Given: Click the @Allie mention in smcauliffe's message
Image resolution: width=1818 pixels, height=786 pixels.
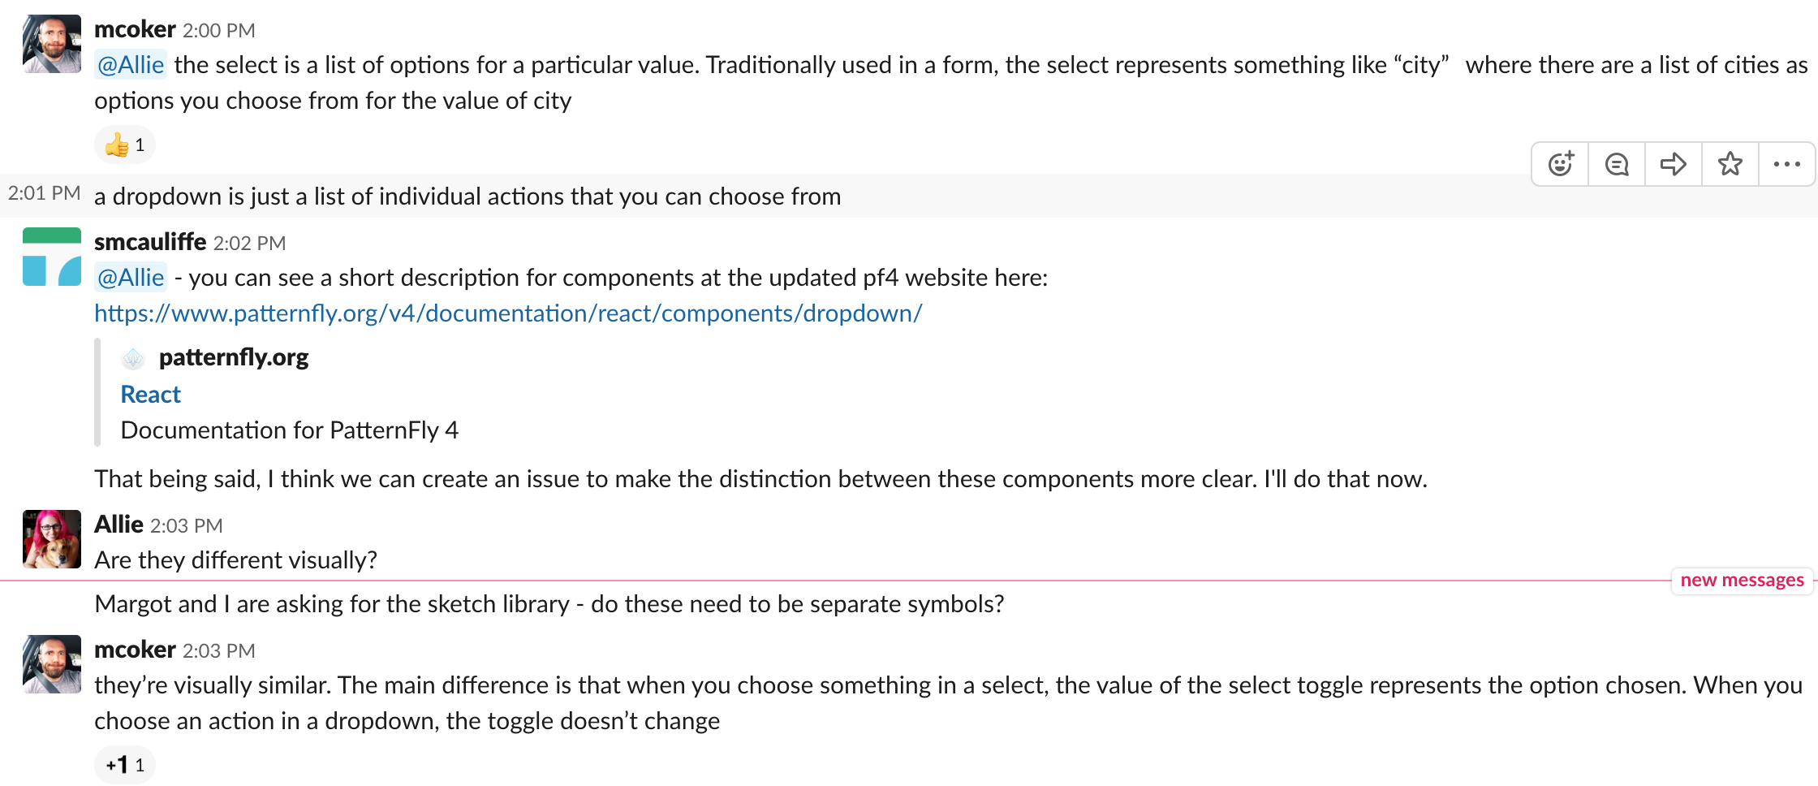Looking at the screenshot, I should click(x=131, y=277).
